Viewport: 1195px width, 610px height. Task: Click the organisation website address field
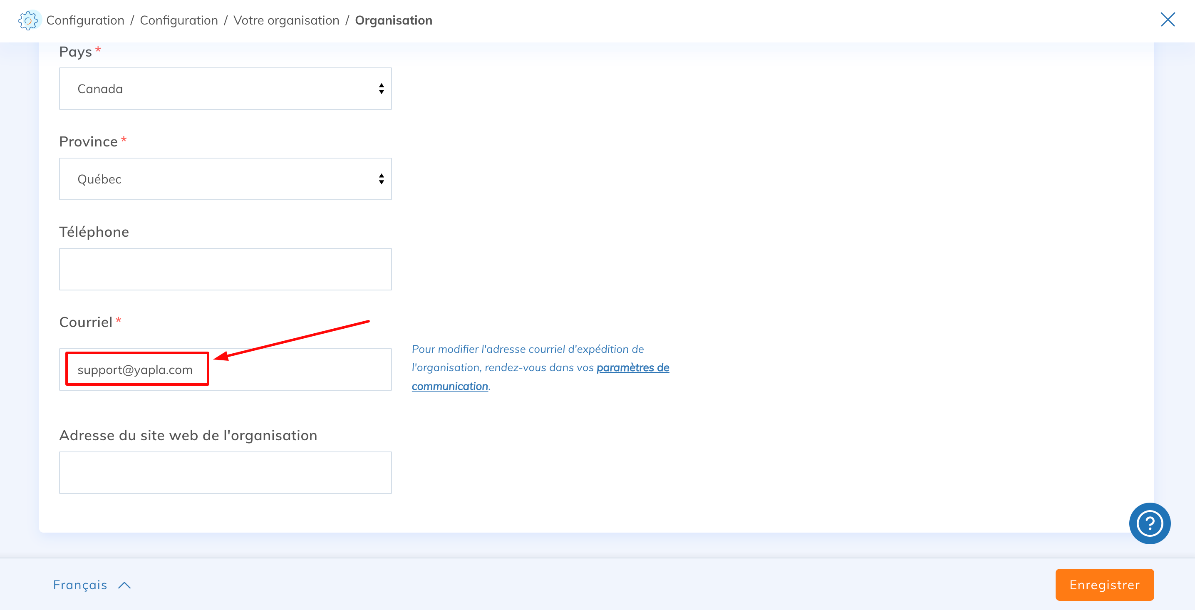[x=225, y=473]
